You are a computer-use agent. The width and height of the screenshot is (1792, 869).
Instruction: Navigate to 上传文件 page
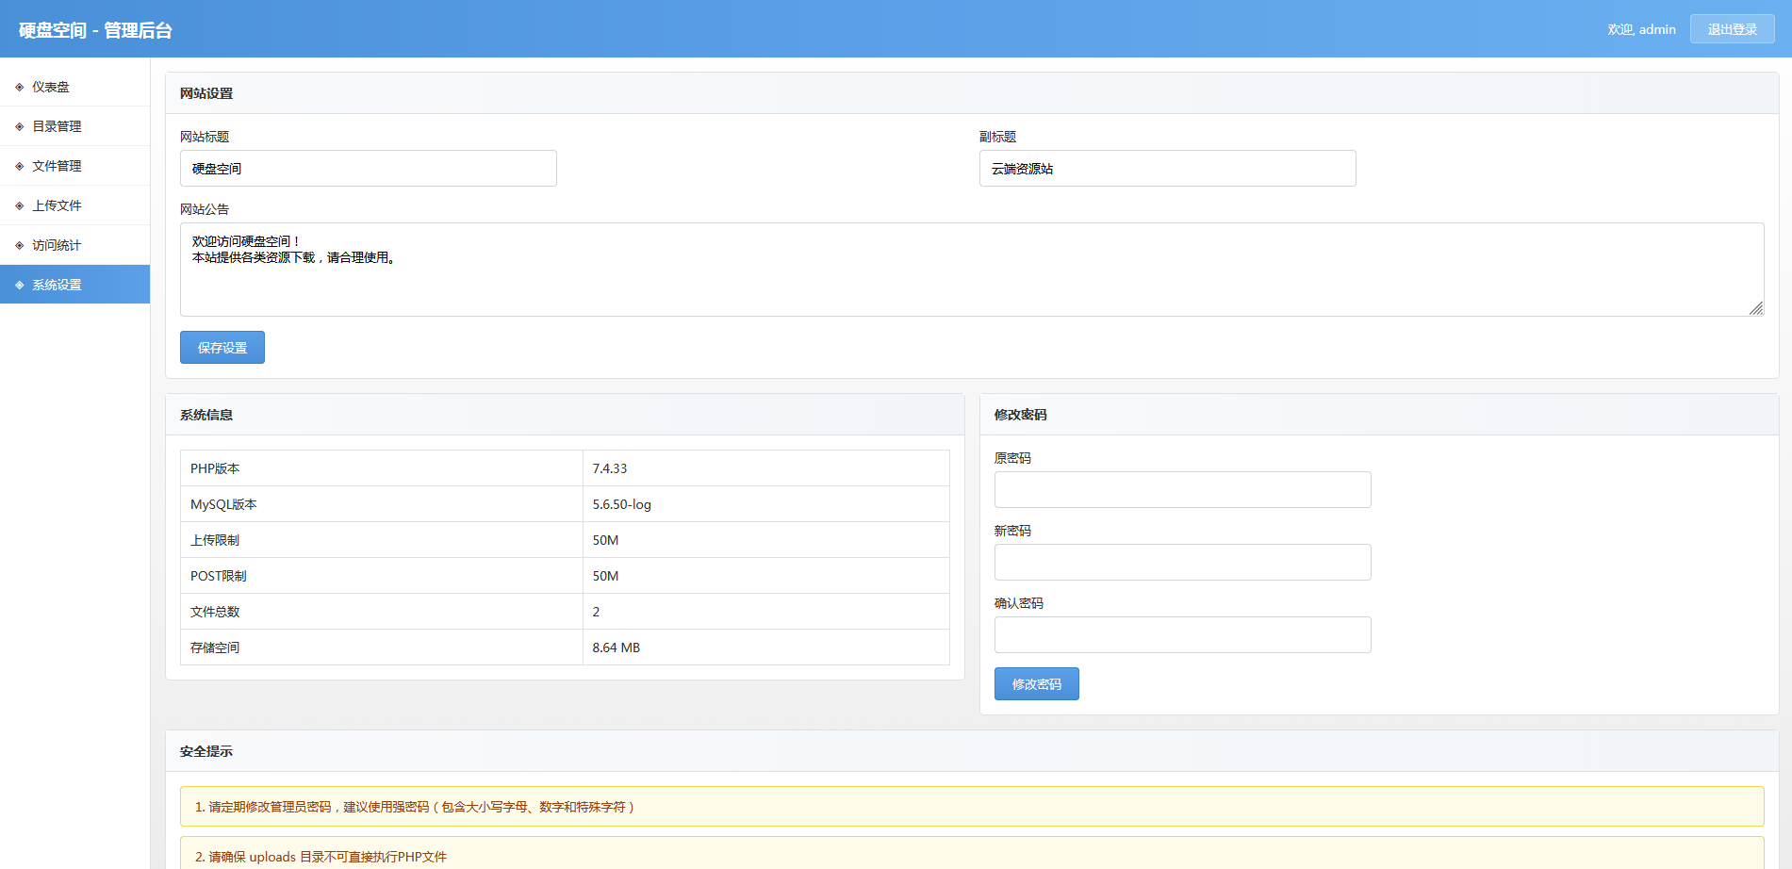[x=57, y=205]
